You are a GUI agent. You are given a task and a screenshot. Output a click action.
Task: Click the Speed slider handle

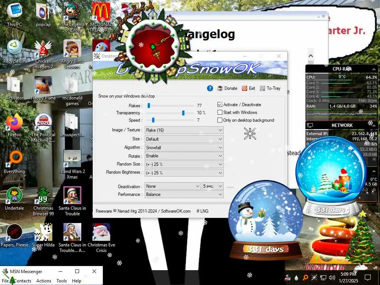point(153,120)
